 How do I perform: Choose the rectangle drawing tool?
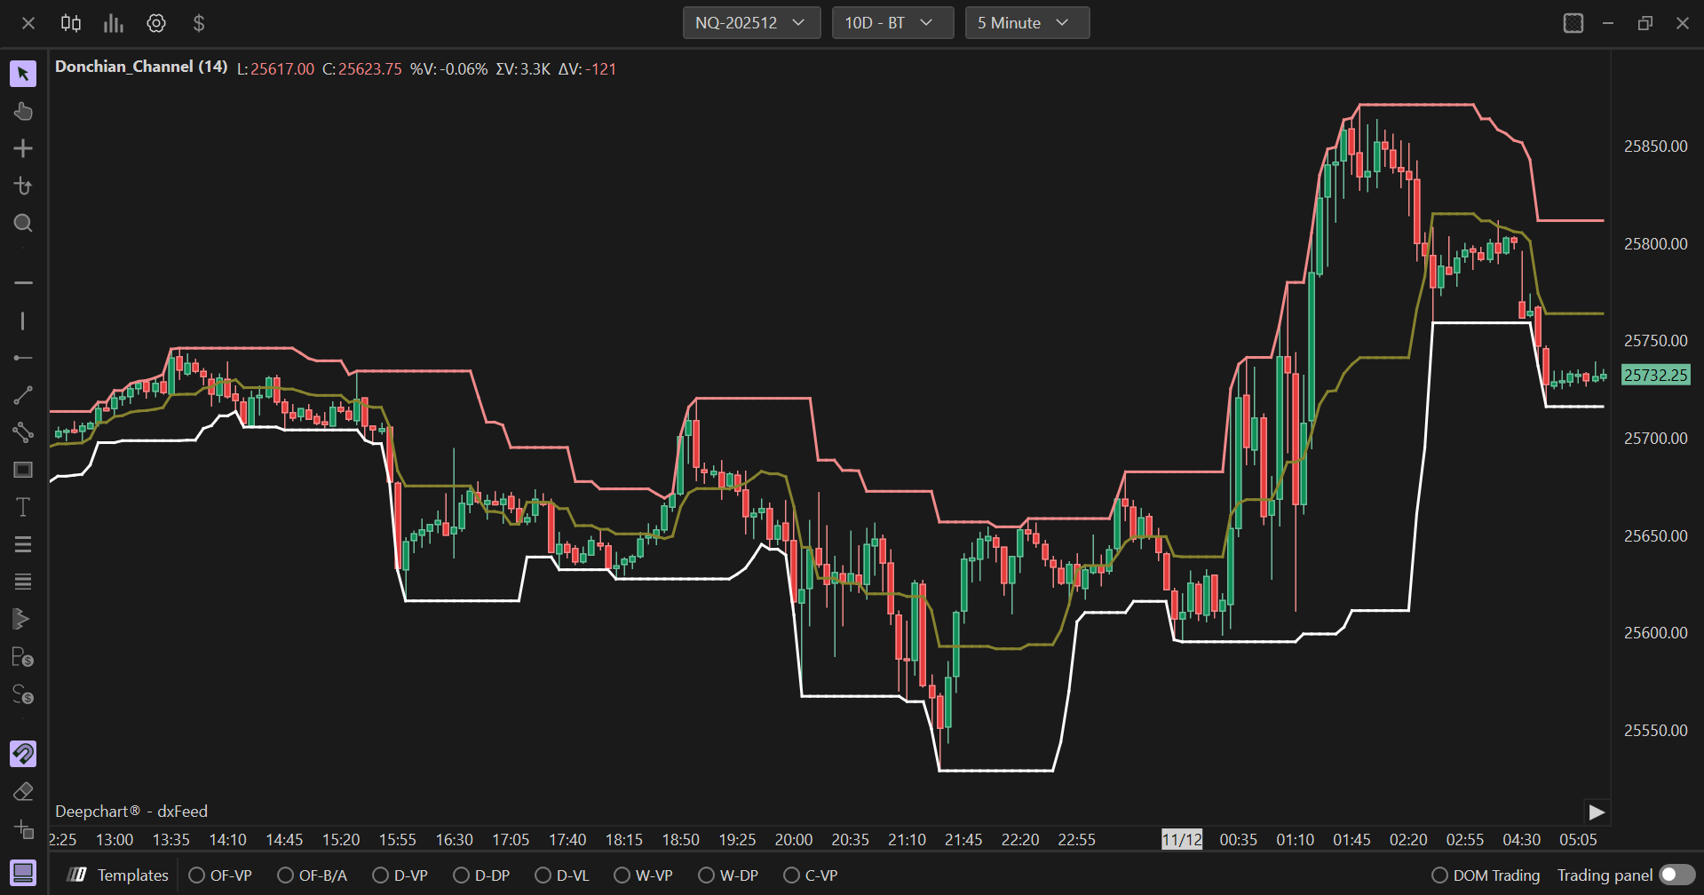coord(23,470)
